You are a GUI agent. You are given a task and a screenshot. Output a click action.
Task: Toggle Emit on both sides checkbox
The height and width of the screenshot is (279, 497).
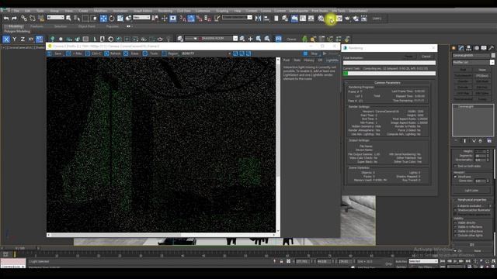[456, 166]
